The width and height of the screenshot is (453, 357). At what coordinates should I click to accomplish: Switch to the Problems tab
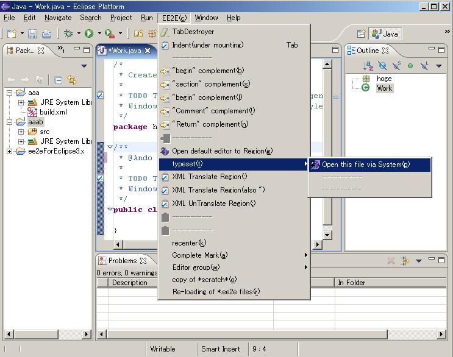click(x=123, y=261)
